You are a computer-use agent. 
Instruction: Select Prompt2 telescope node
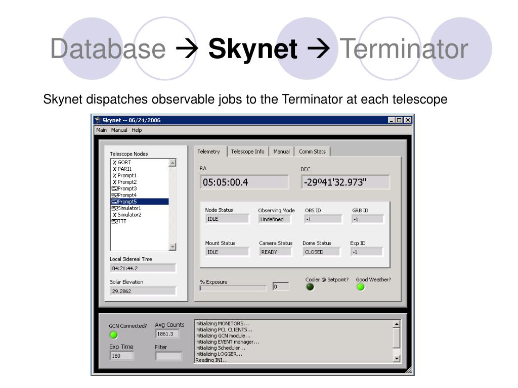[127, 182]
